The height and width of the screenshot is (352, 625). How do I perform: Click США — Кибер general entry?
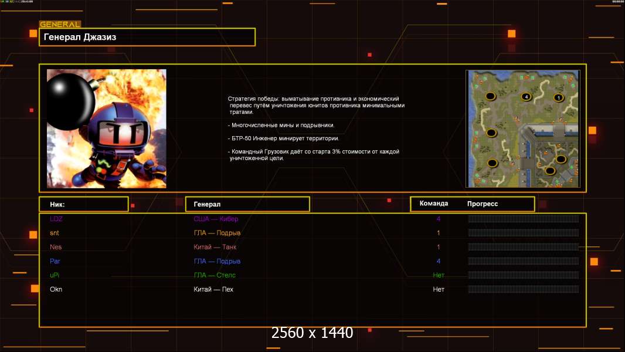click(x=216, y=219)
